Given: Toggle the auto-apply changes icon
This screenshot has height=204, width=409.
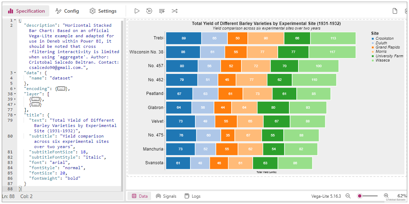Looking at the screenshot, I should pos(149,11).
